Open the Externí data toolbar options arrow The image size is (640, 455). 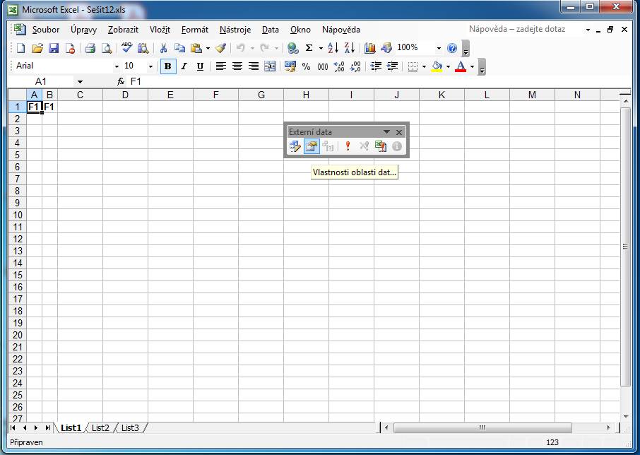(386, 132)
